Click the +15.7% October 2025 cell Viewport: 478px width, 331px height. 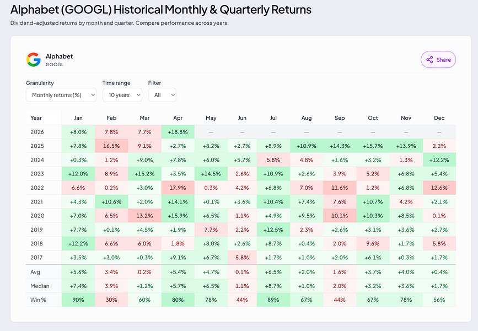[373, 146]
